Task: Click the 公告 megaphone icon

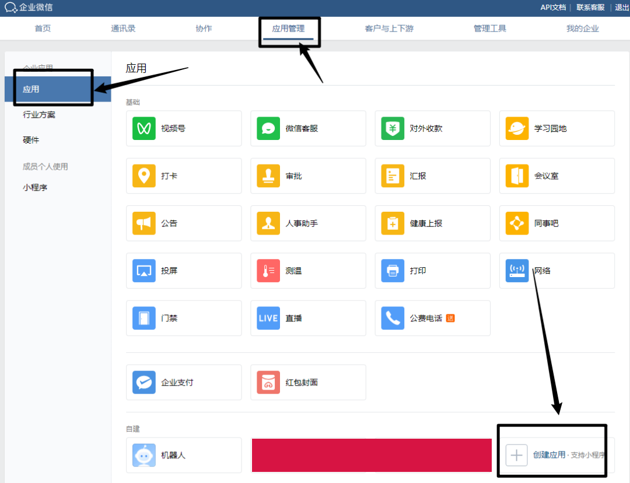Action: pos(144,223)
